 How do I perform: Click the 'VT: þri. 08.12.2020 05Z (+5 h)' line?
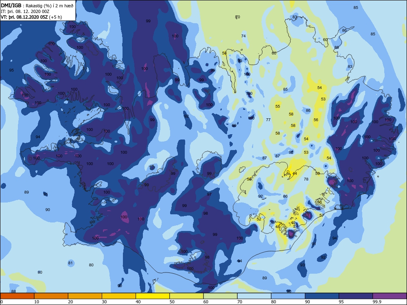tap(31, 17)
